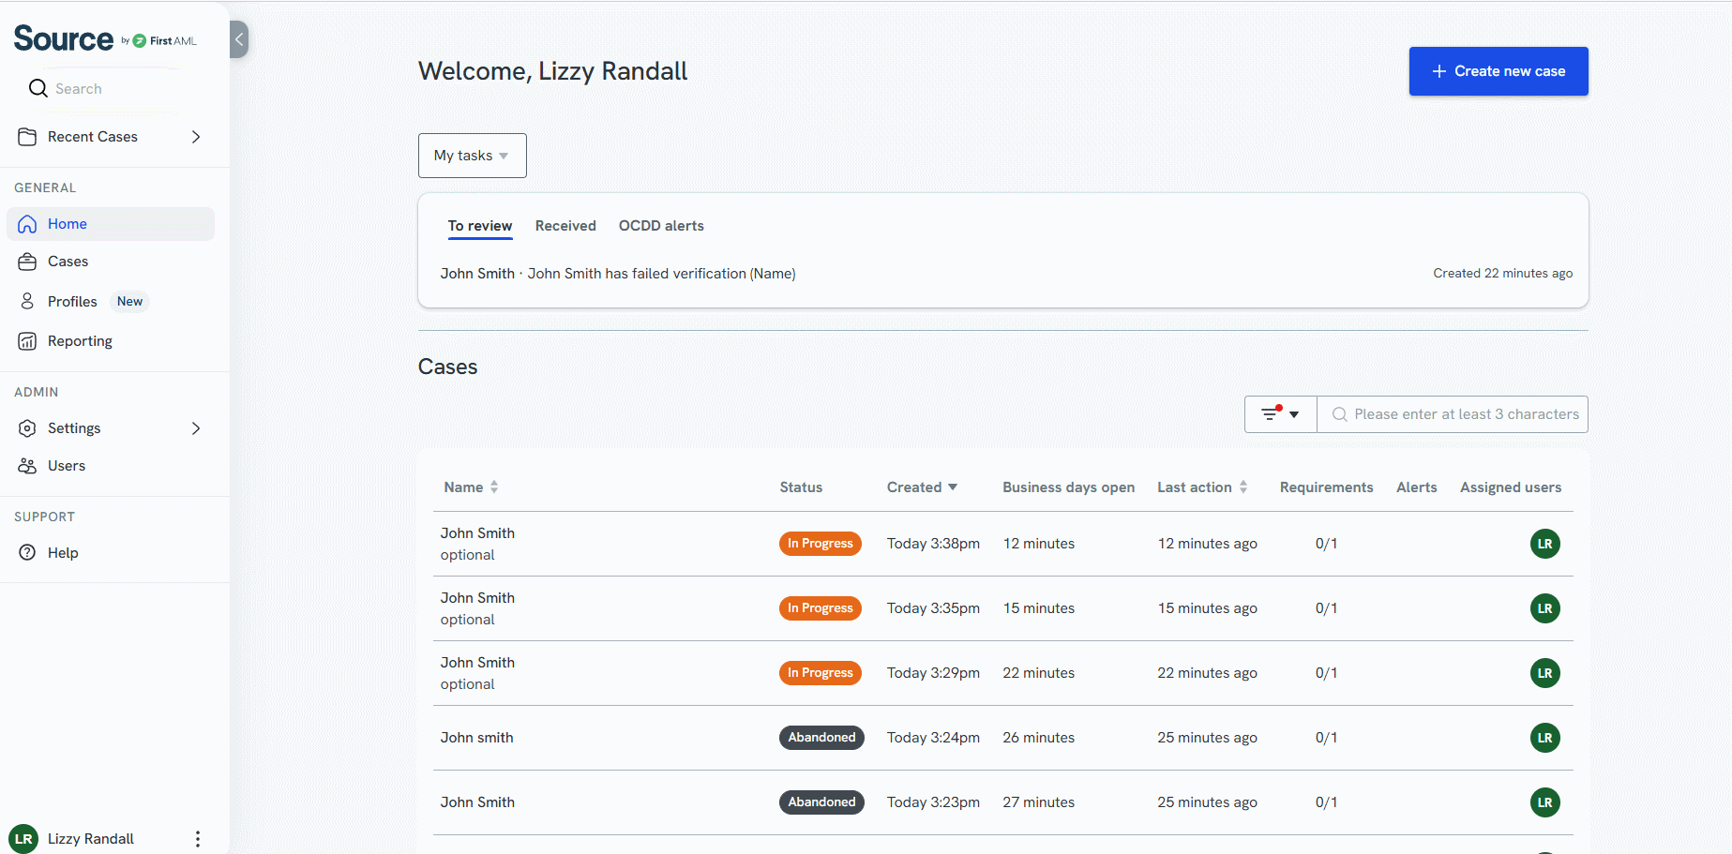
Task: Expand the Recent Cases chevron
Action: click(x=196, y=137)
